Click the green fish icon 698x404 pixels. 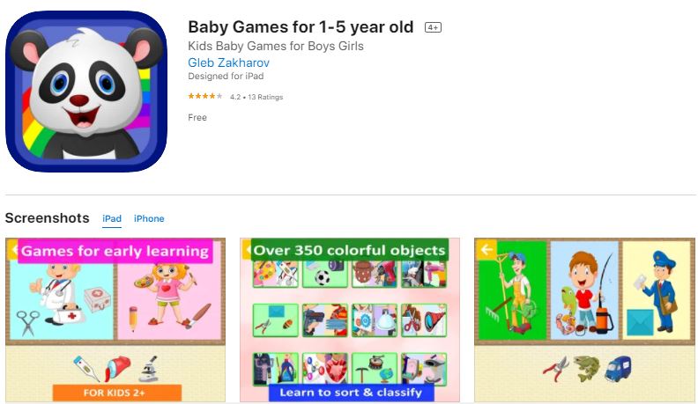tap(587, 368)
